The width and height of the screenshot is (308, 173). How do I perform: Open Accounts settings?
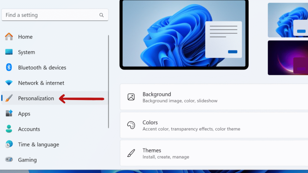(x=55, y=129)
